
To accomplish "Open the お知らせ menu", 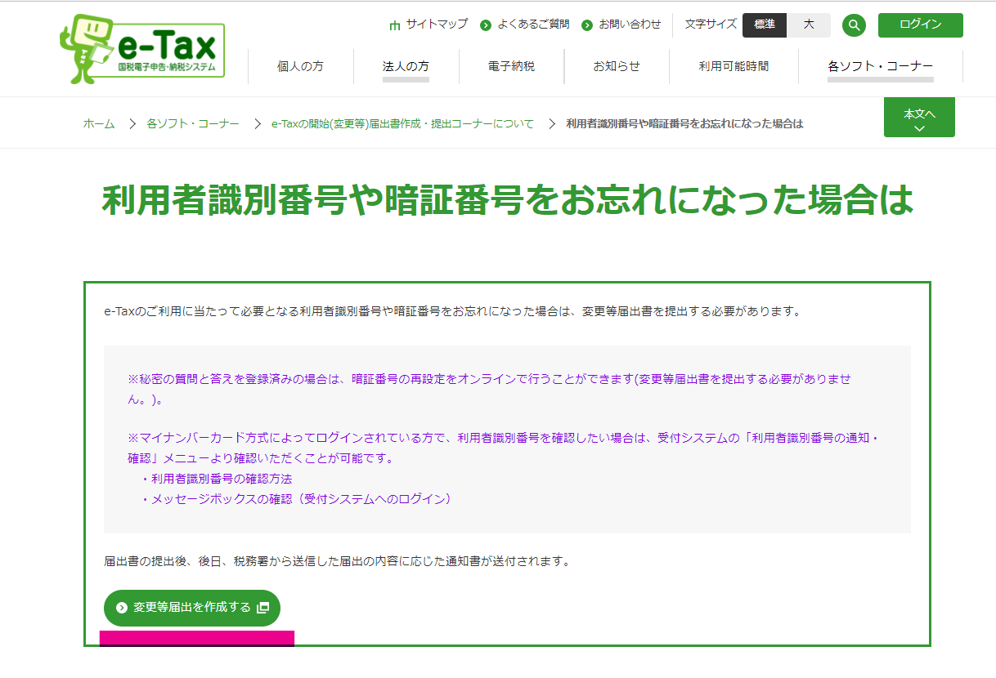I will click(x=617, y=66).
